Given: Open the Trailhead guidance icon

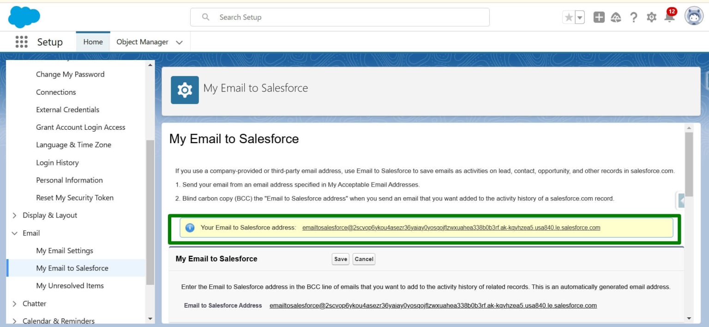Looking at the screenshot, I should click(x=616, y=18).
